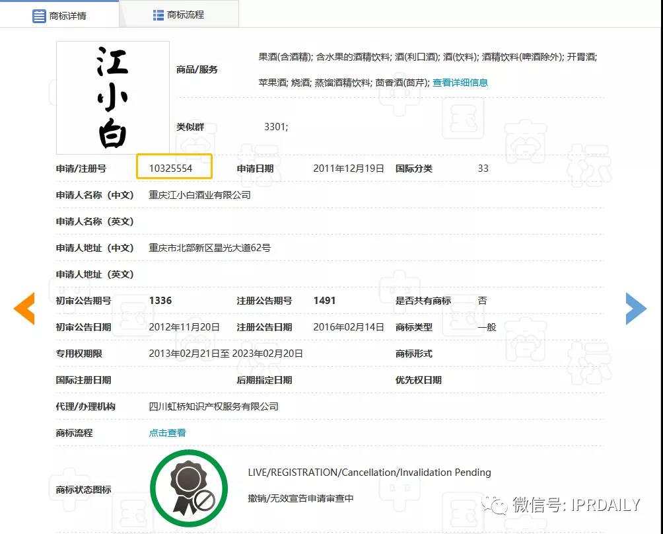Select registration announcement date 2016年02月14日
The height and width of the screenshot is (534, 663).
point(349,327)
